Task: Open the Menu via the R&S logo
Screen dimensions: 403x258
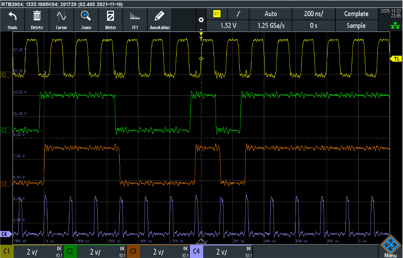Action: pyautogui.click(x=391, y=246)
